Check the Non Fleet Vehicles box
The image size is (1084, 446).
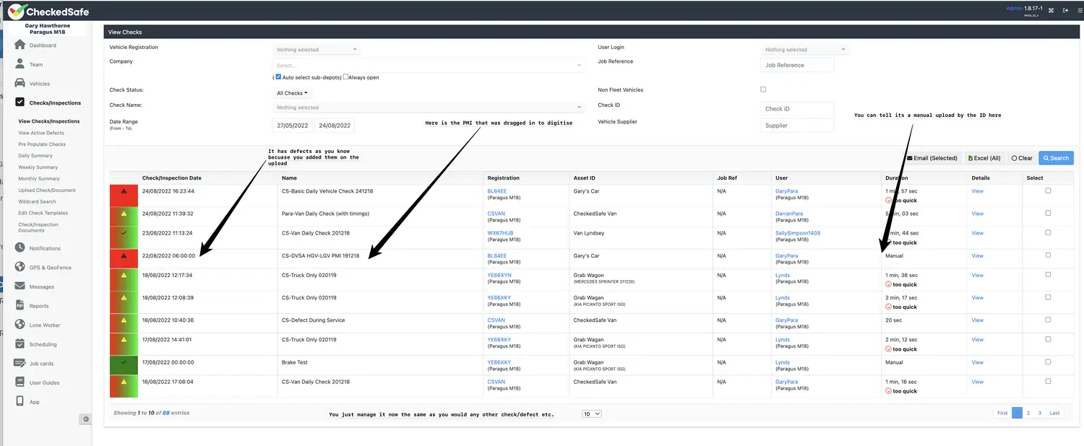pos(763,89)
